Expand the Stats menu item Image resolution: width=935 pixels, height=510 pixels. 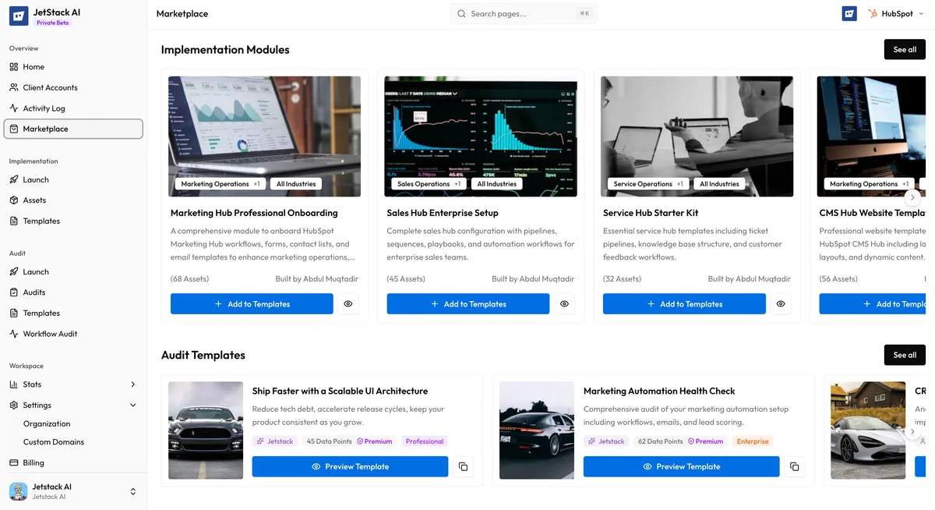tap(132, 384)
